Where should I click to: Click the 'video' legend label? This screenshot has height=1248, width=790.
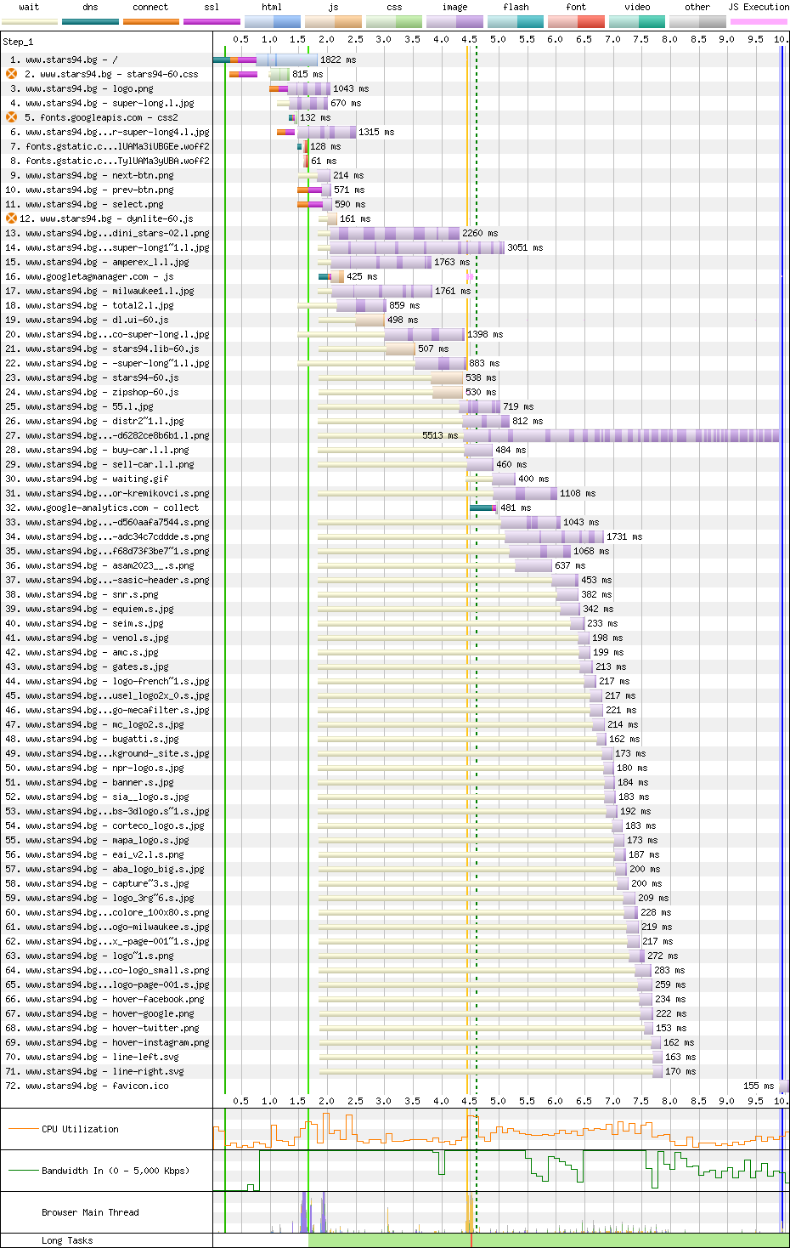click(637, 7)
